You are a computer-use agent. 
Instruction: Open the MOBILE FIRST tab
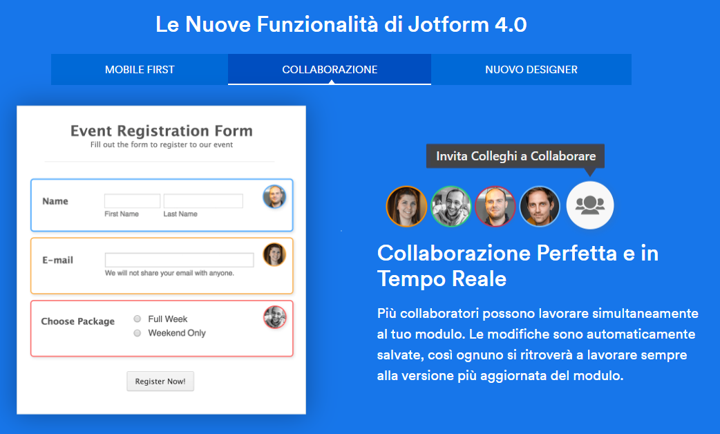pos(140,69)
